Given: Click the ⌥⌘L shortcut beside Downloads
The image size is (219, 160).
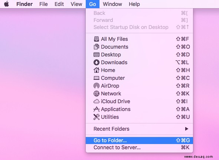Looking at the screenshot, I should [x=182, y=62].
